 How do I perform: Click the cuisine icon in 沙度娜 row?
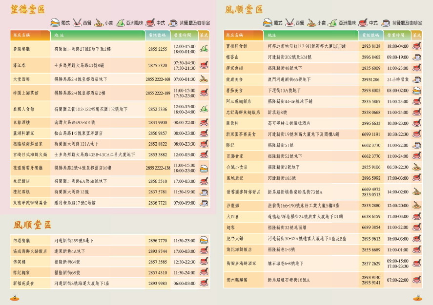tap(416, 205)
